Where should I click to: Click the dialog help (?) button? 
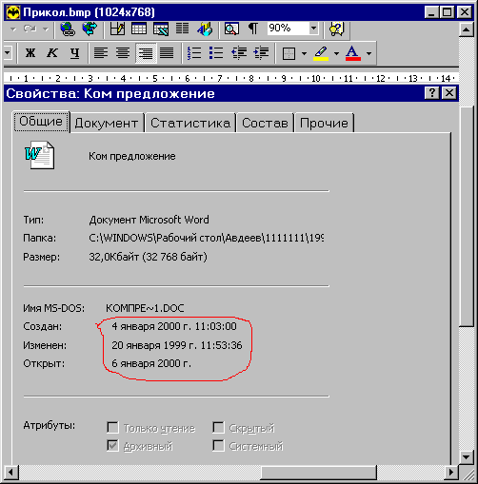tap(432, 93)
